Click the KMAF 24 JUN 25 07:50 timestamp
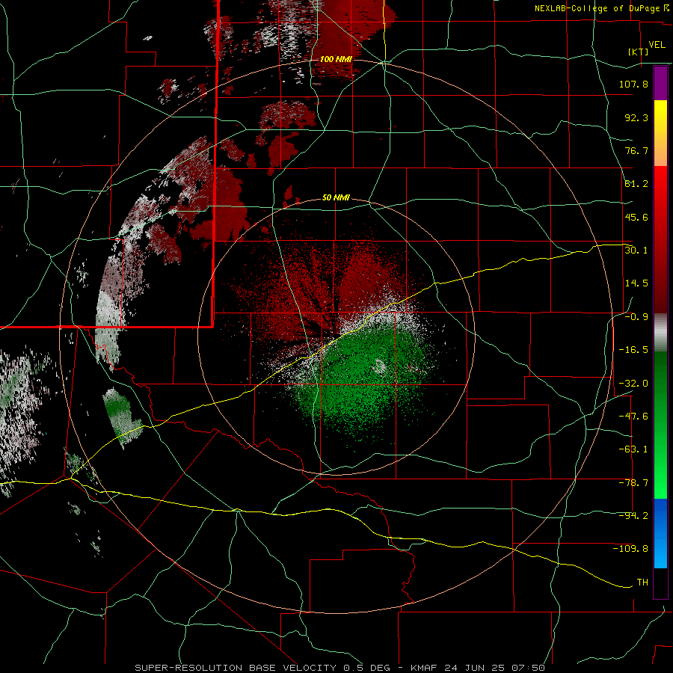 pos(478,668)
